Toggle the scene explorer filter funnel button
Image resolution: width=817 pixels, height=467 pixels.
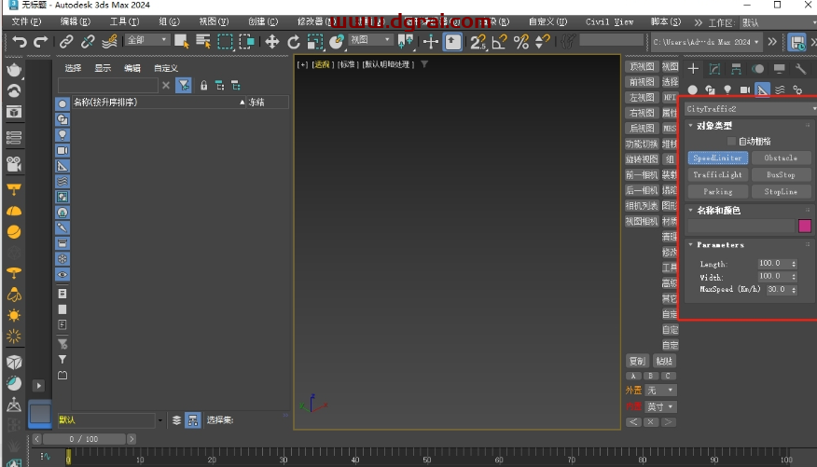184,86
